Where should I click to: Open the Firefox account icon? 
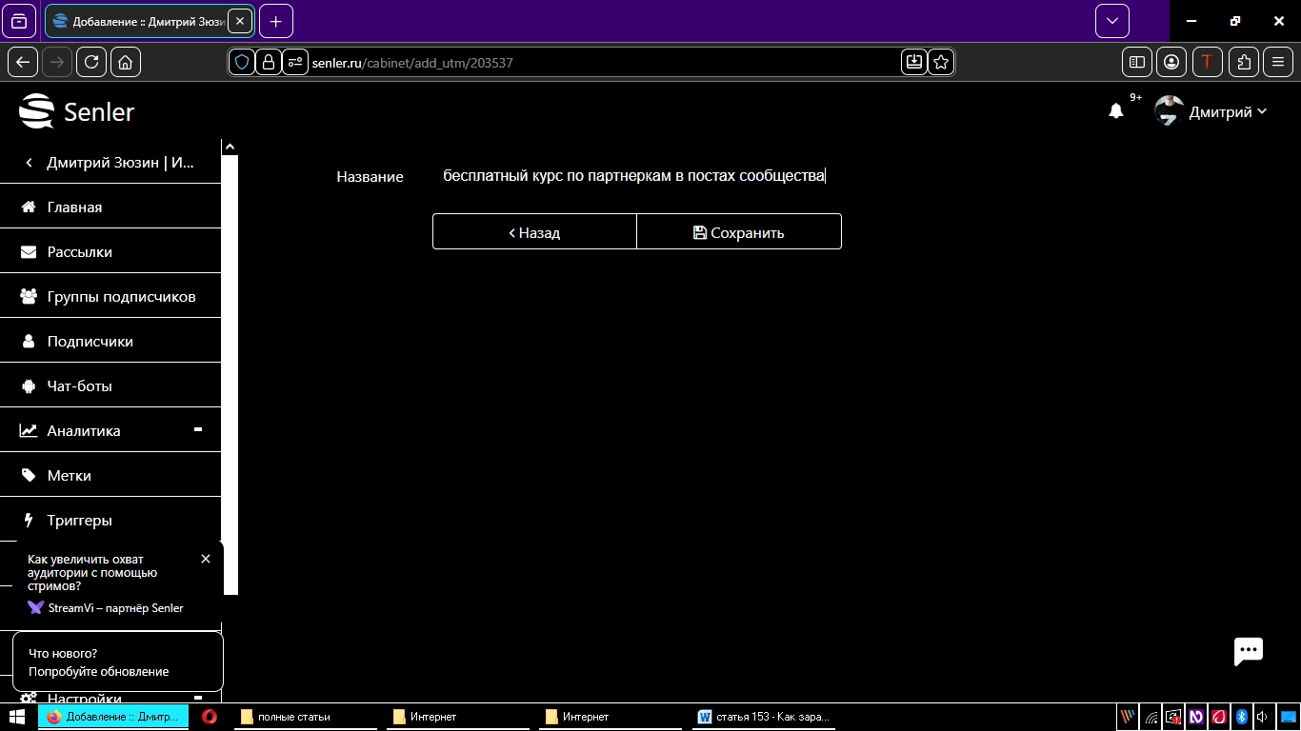pos(1171,62)
